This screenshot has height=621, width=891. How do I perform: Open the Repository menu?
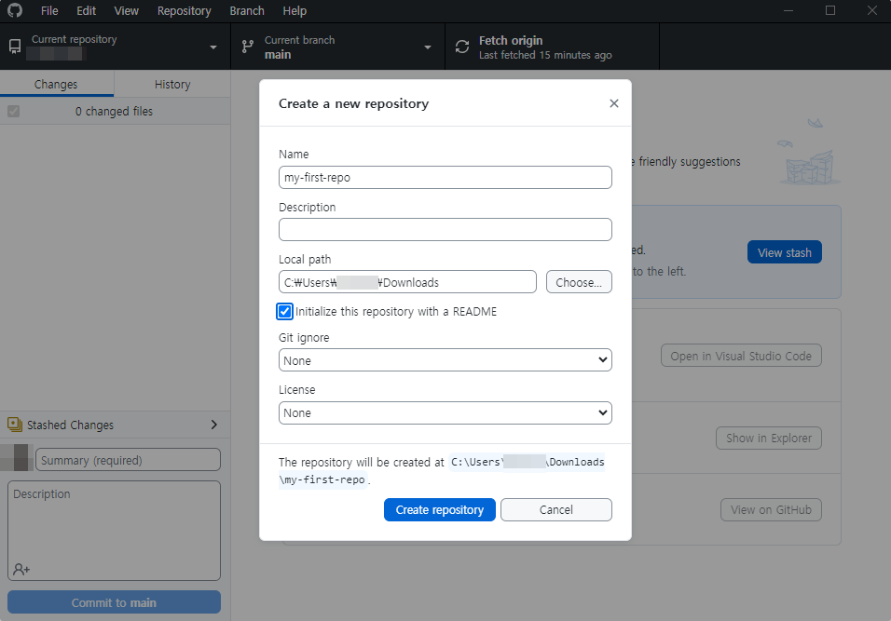(184, 10)
